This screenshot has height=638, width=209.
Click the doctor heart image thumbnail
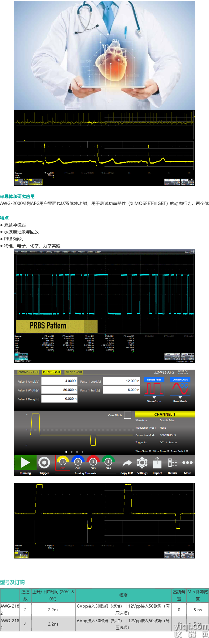(104, 55)
